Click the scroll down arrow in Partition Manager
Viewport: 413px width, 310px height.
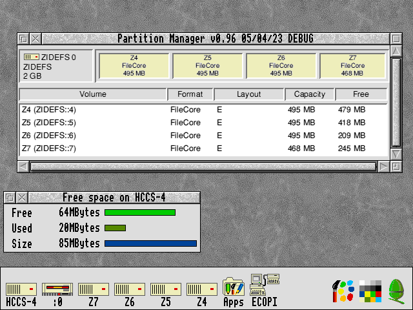tap(396, 154)
